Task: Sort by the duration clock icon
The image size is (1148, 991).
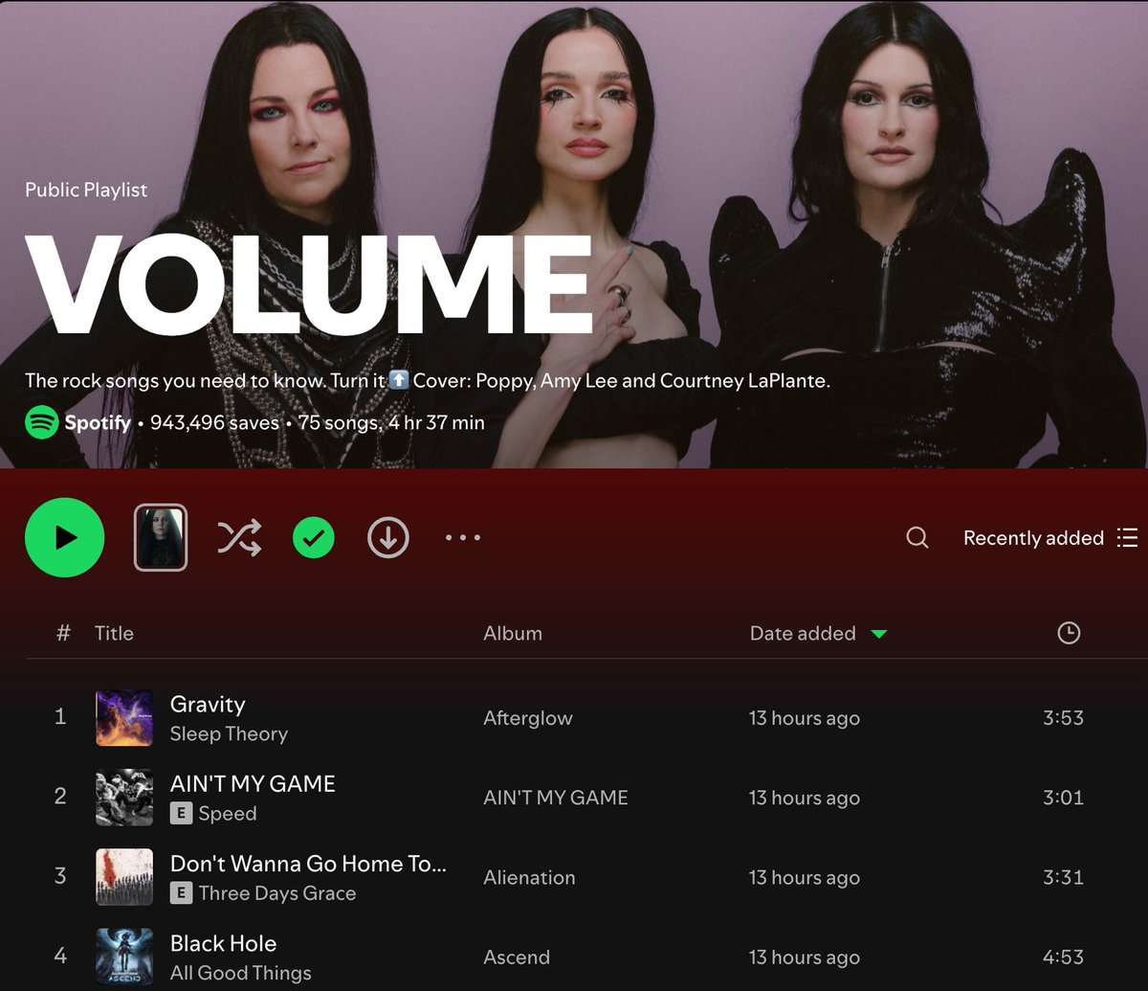Action: pos(1069,633)
